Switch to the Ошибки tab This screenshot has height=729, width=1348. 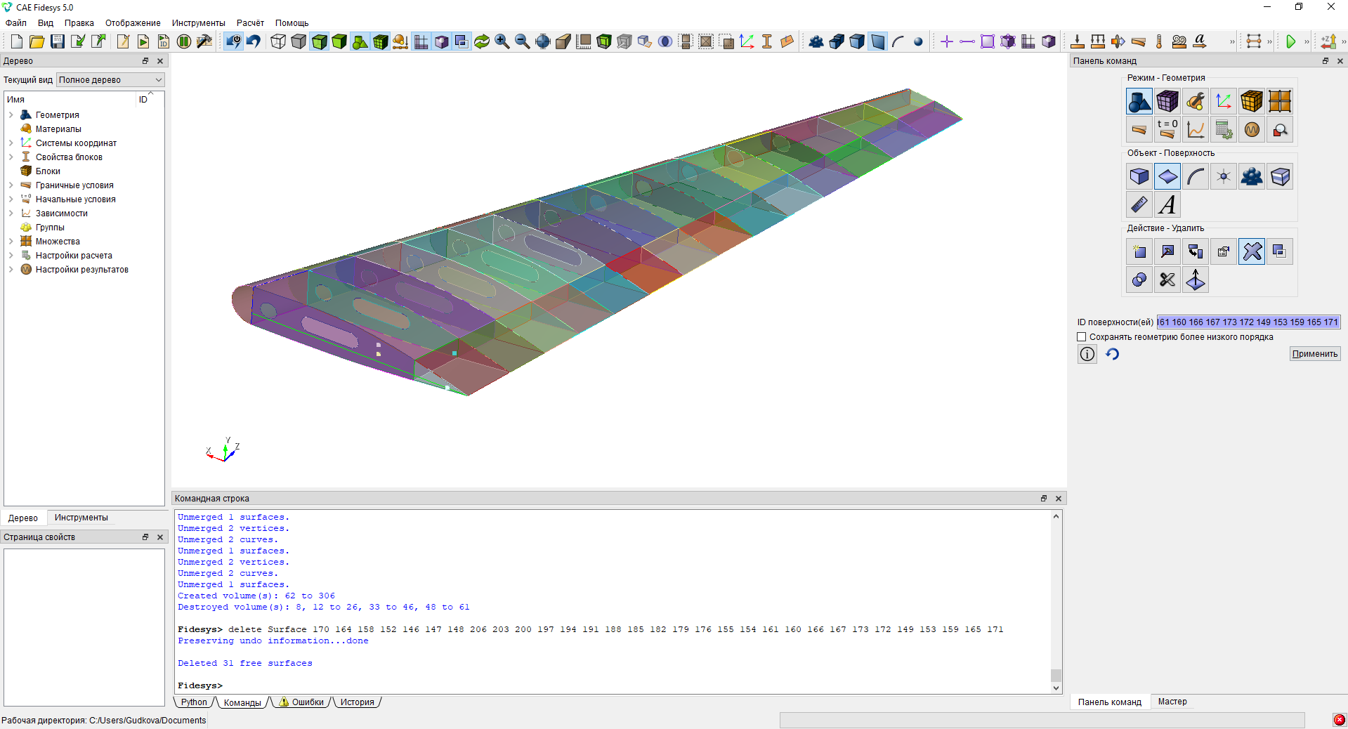(x=302, y=702)
